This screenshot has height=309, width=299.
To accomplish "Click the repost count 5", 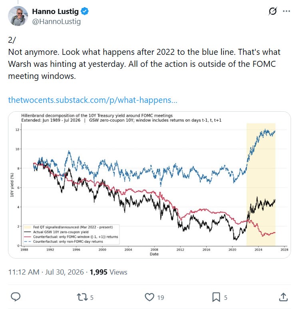I will 92,297.
